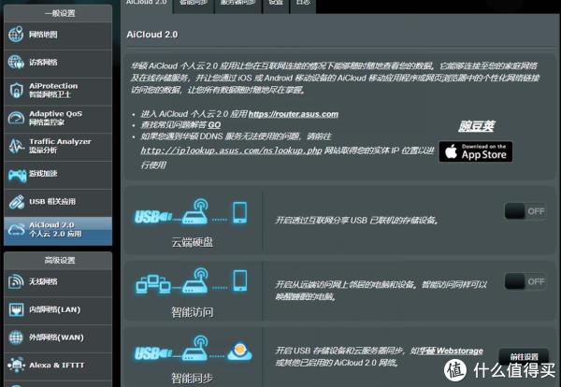This screenshot has width=561, height=387.
Task: Click the GO link for FAQ
Action: [x=214, y=124]
